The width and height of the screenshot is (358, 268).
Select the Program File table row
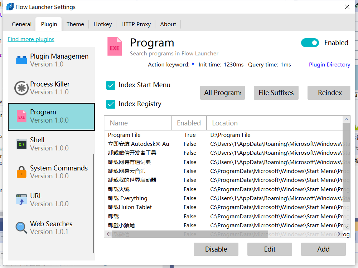point(223,135)
